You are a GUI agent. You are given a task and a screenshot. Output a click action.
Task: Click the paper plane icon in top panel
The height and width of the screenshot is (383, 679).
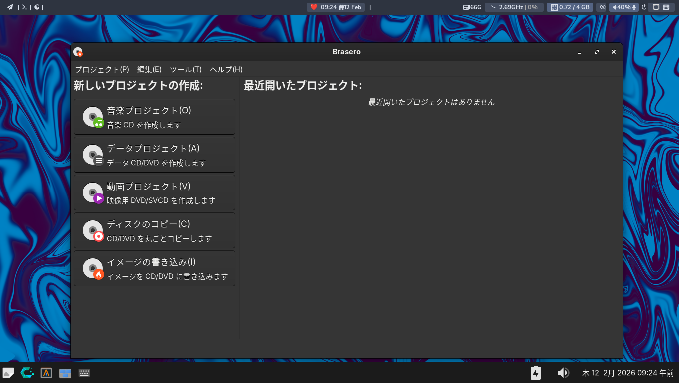(10, 7)
